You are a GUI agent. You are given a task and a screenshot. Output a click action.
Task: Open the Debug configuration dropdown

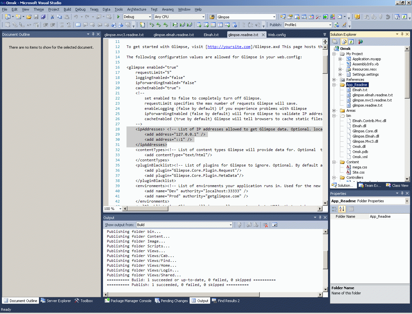coord(150,17)
